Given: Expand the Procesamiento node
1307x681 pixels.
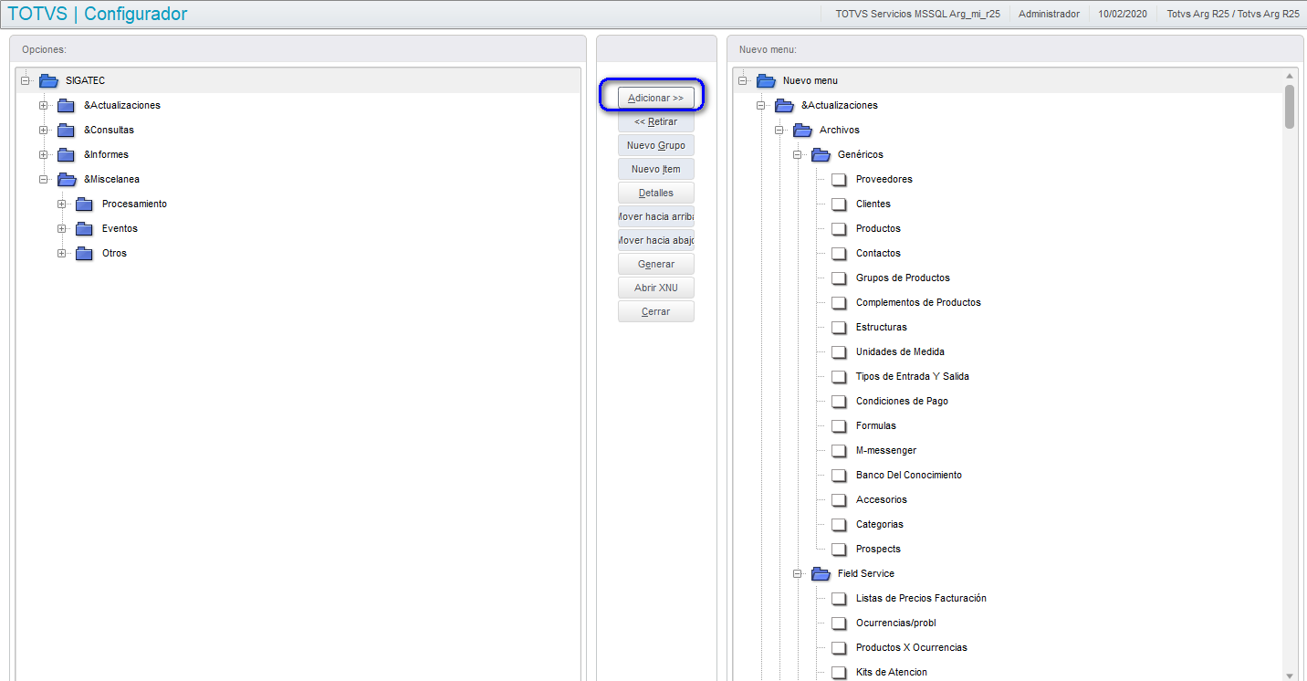Looking at the screenshot, I should point(61,204).
